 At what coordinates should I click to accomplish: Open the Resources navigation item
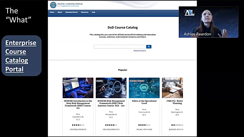[x=85, y=12]
